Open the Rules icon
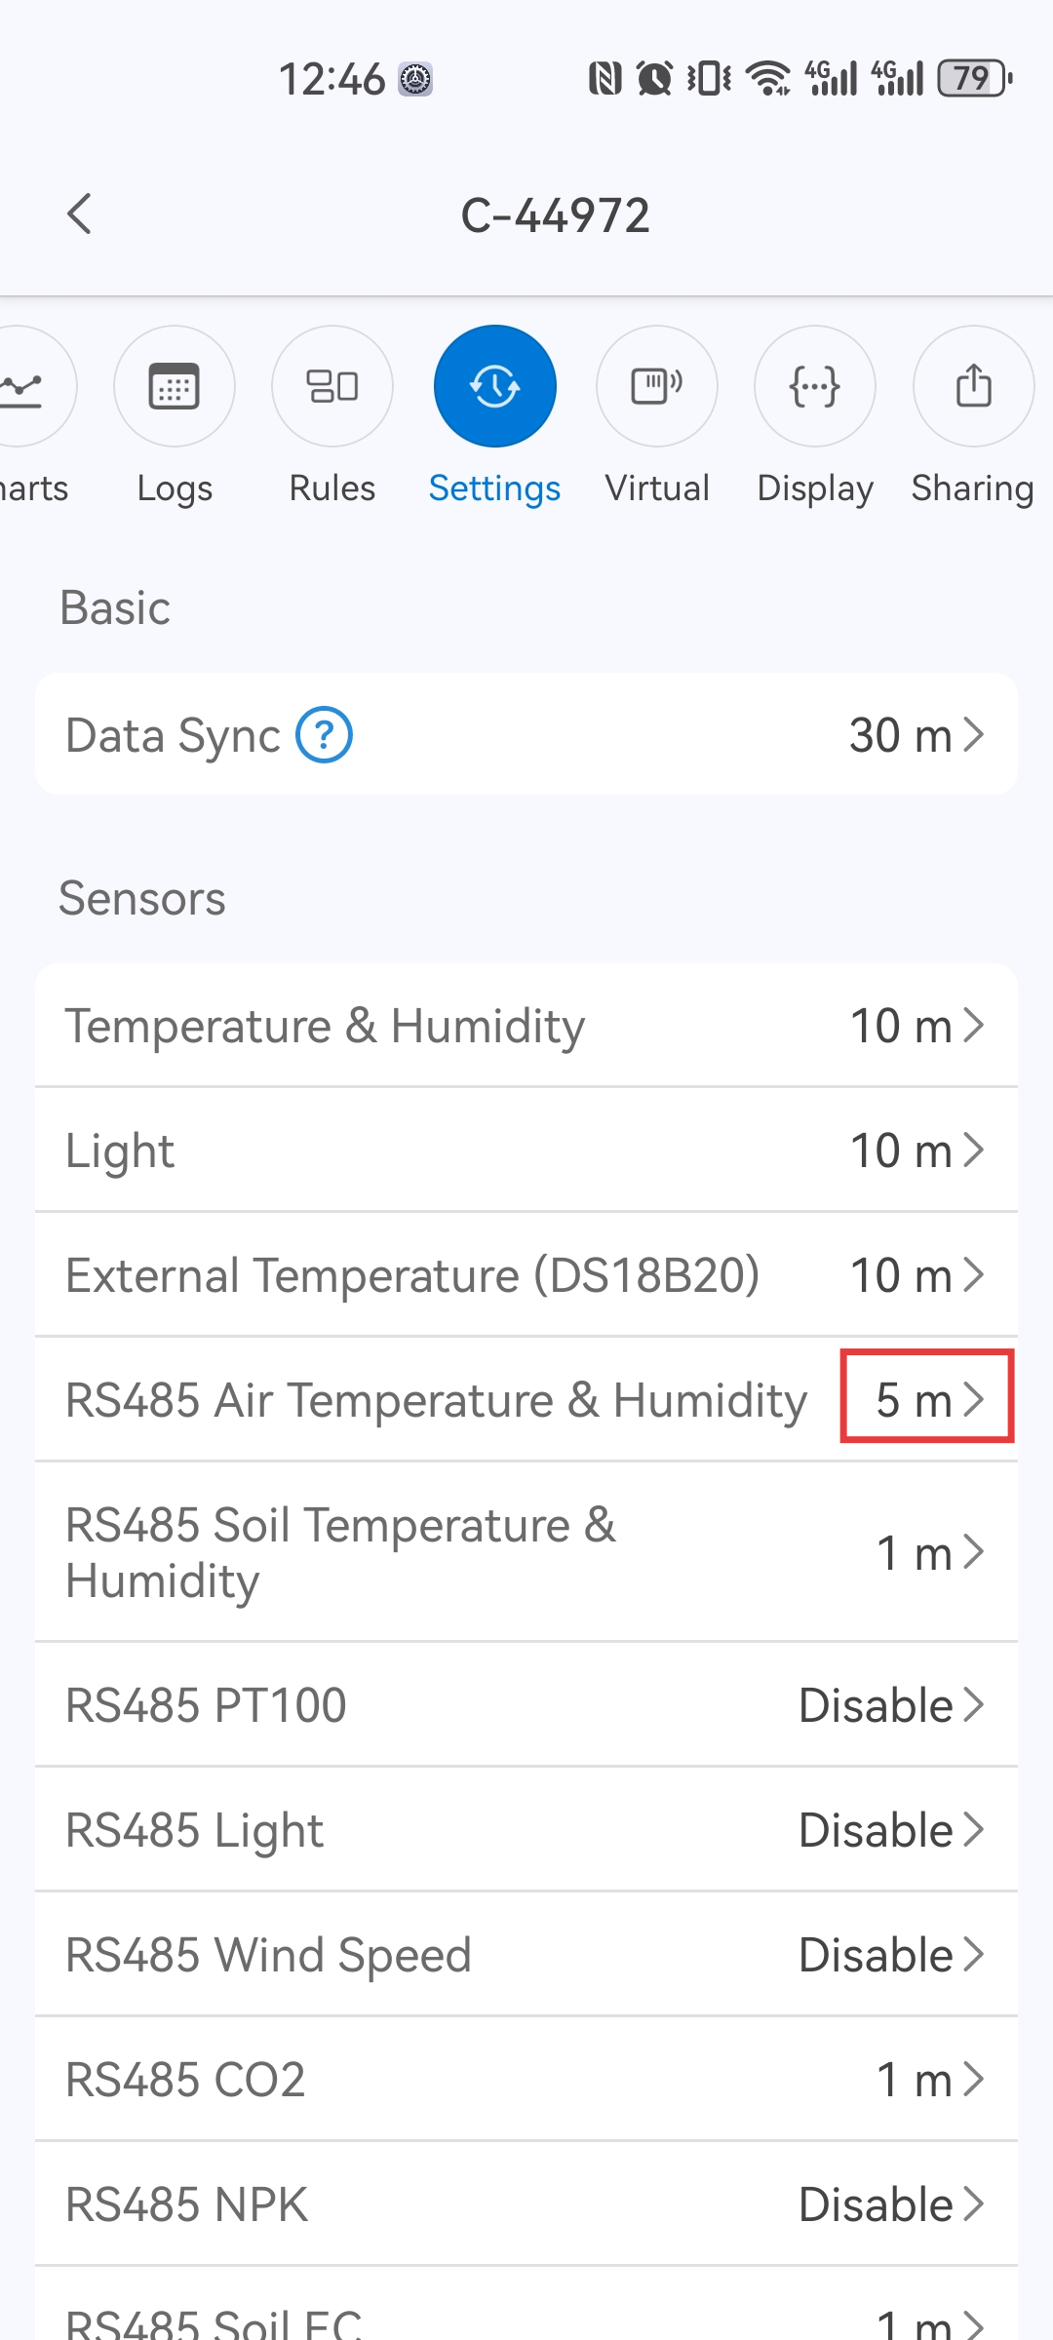 coord(332,386)
